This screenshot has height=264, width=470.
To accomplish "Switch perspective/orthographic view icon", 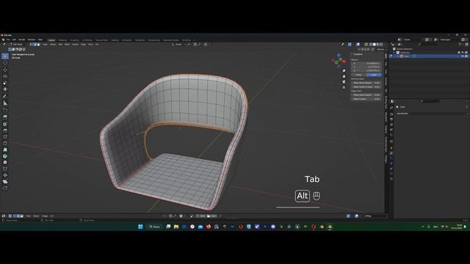I will 344,87.
